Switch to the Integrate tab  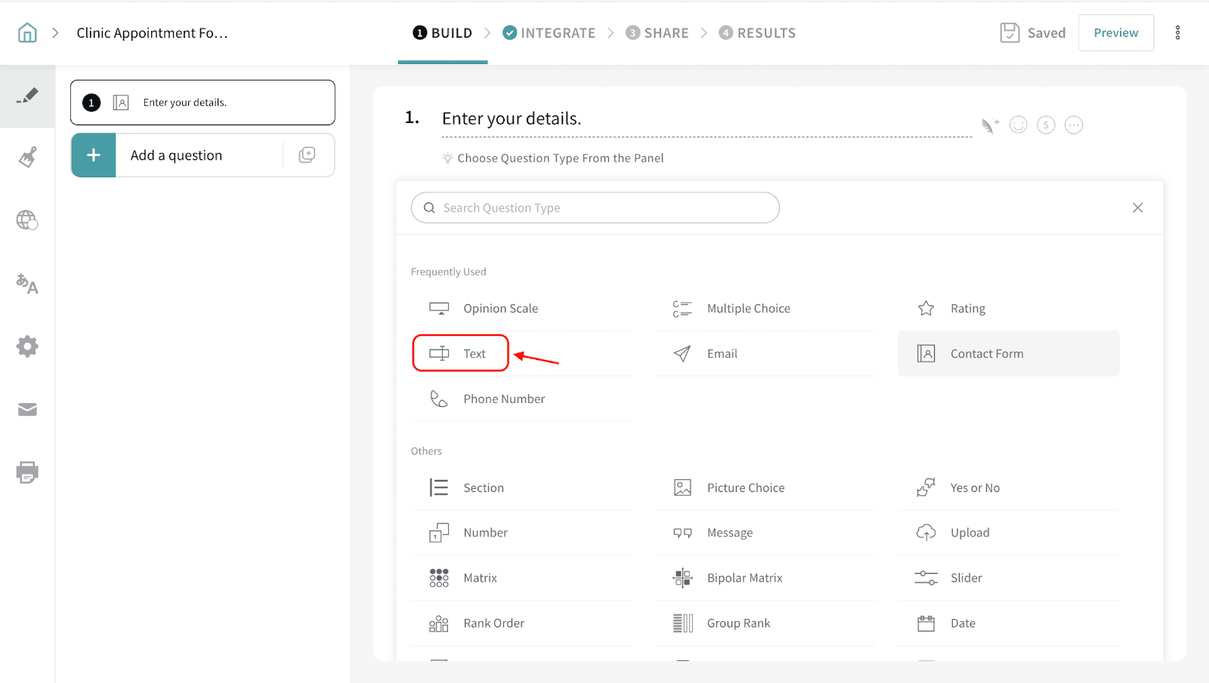click(x=549, y=33)
